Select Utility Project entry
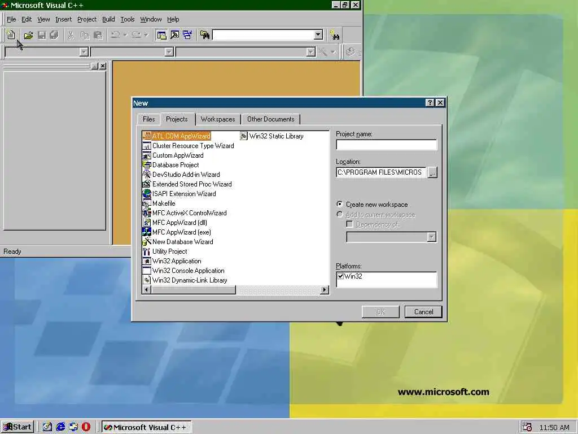This screenshot has height=434, width=578. 165,251
